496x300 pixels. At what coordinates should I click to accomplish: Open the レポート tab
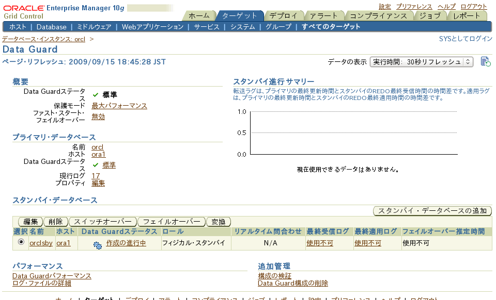[x=467, y=15]
